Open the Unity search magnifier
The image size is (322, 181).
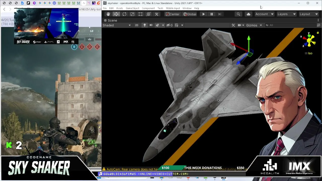click(238, 14)
